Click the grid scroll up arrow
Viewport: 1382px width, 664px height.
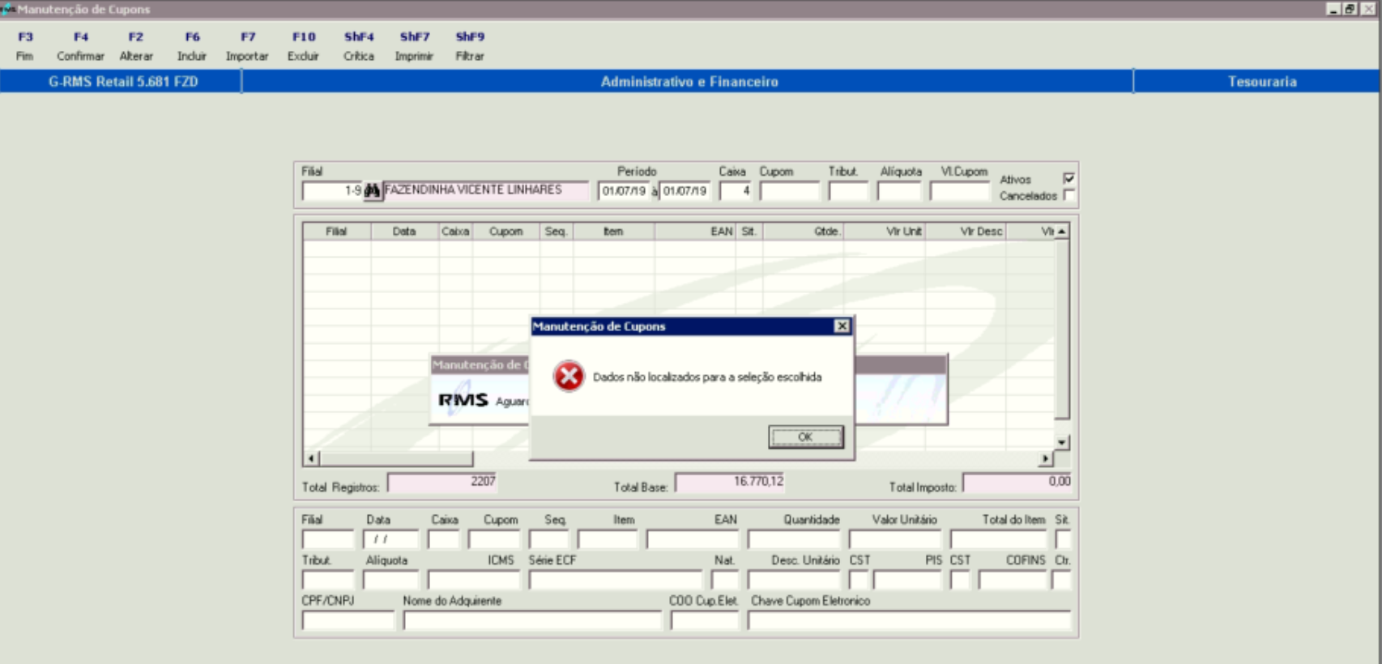coord(1062,232)
